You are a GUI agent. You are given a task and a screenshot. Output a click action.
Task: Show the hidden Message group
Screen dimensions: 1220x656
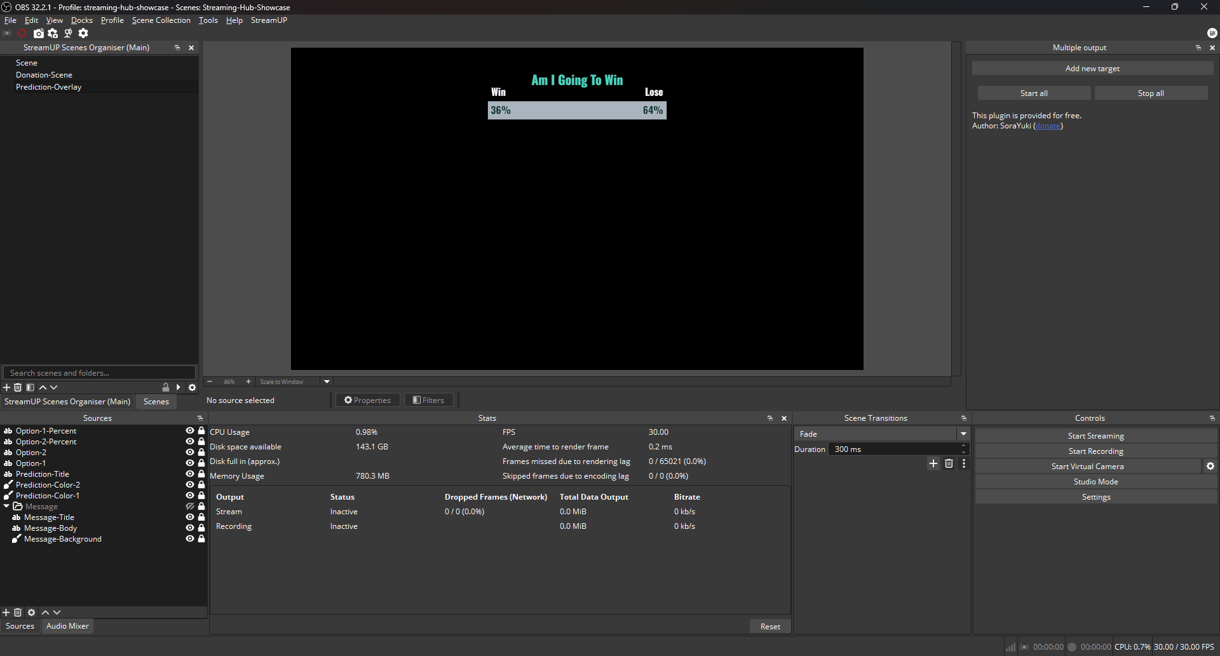[x=189, y=506]
